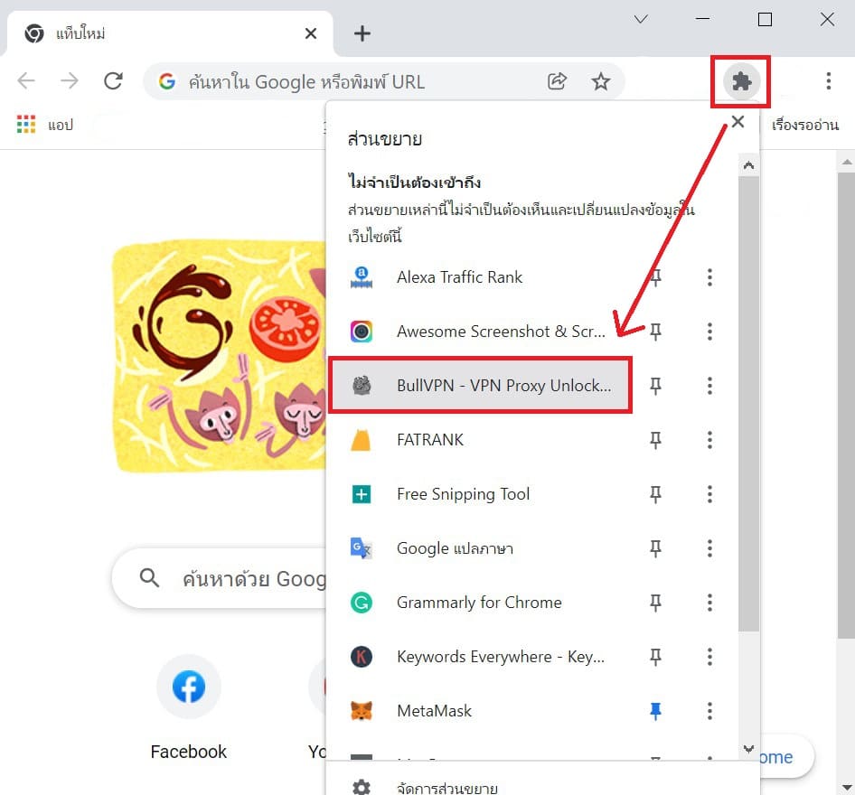Screen dimensions: 855x795
Task: Click the Grammarly for Chrome icon
Action: tap(361, 602)
